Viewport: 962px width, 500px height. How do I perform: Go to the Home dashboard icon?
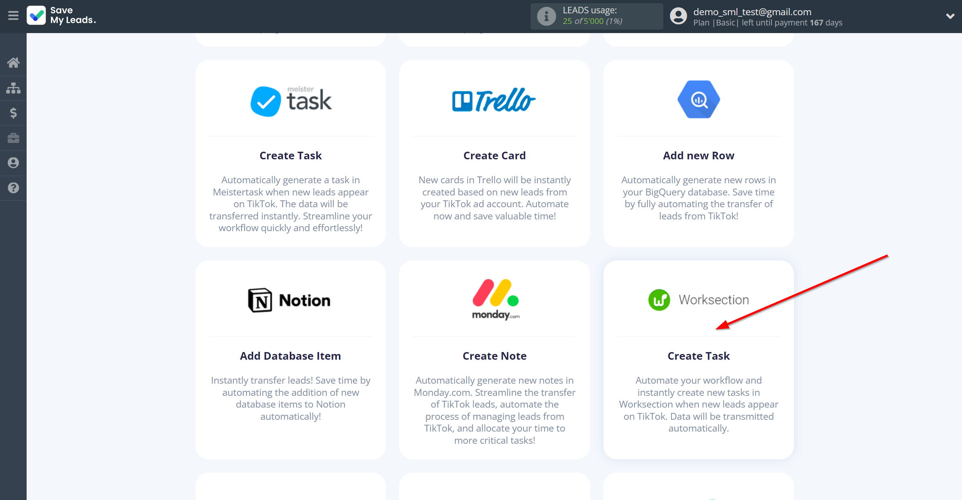pyautogui.click(x=13, y=63)
